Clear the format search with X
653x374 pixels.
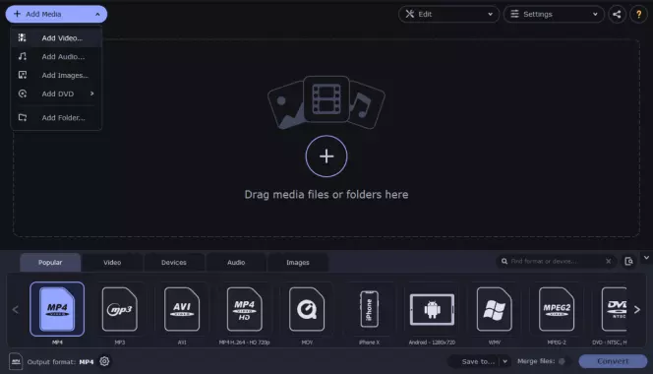[x=609, y=262]
